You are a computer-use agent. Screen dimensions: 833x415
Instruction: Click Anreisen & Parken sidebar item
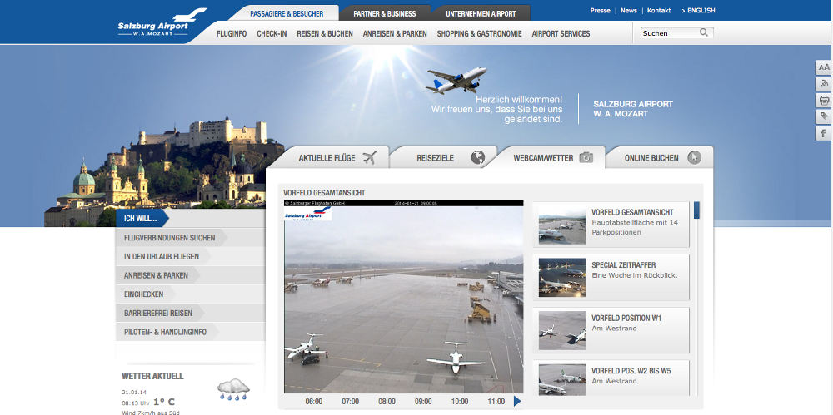coord(158,275)
